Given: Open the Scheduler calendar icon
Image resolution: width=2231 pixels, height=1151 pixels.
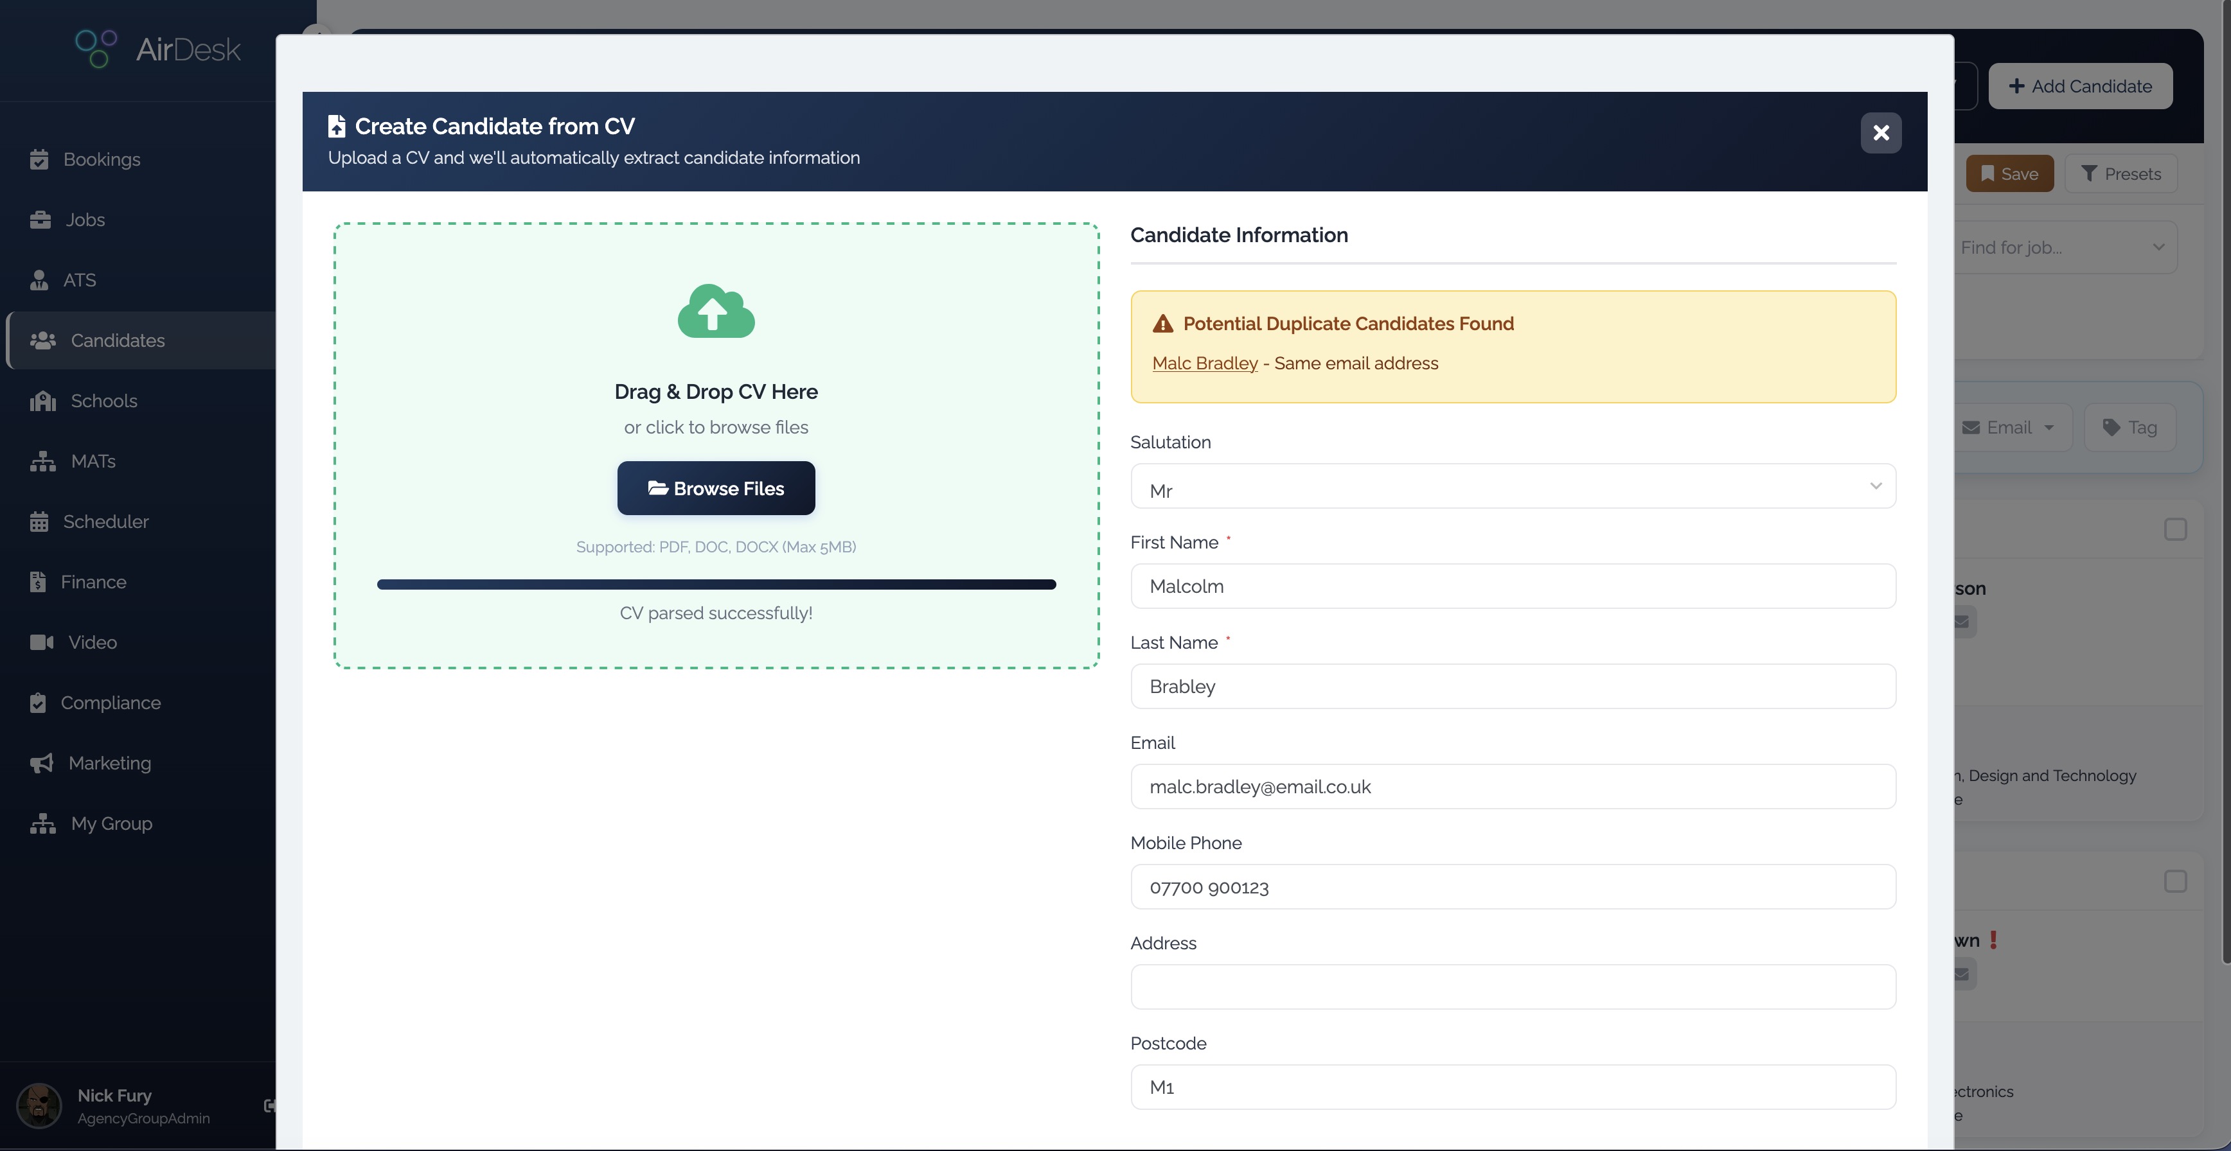Looking at the screenshot, I should 39,522.
